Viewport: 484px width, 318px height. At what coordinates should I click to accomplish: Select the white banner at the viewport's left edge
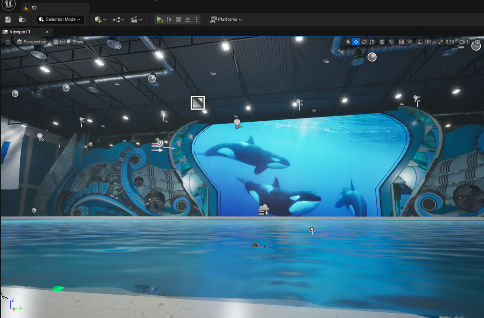click(x=12, y=154)
